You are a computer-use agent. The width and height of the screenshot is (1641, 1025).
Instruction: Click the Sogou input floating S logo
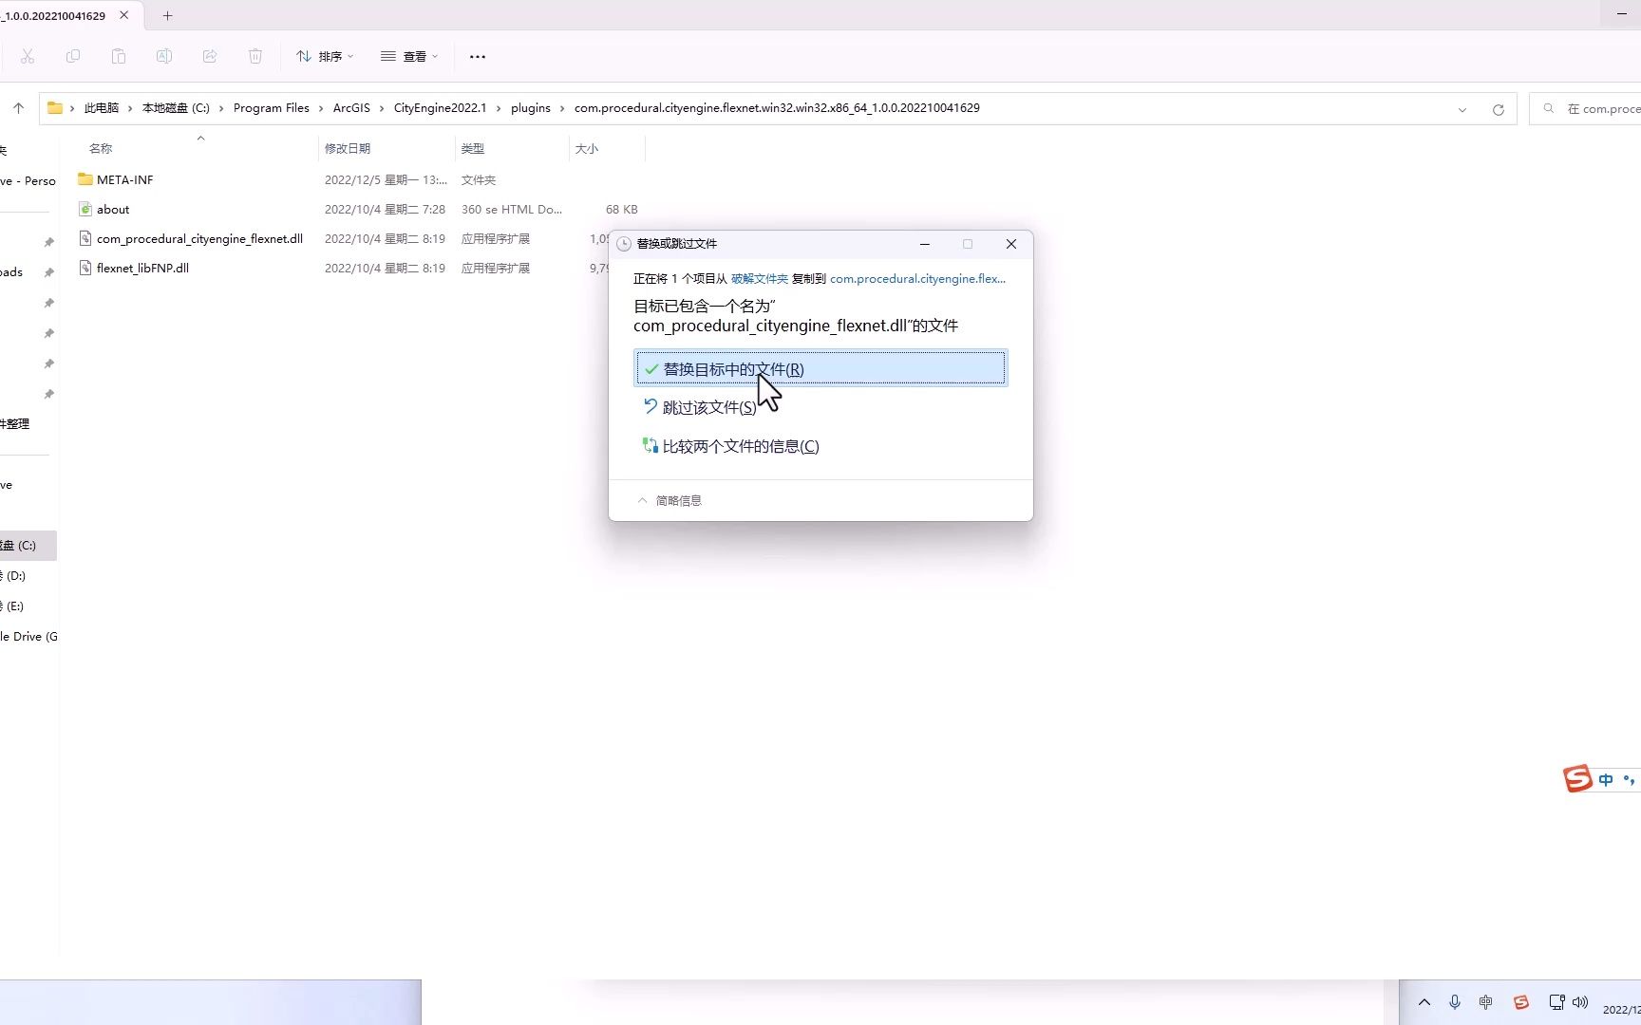pyautogui.click(x=1577, y=778)
